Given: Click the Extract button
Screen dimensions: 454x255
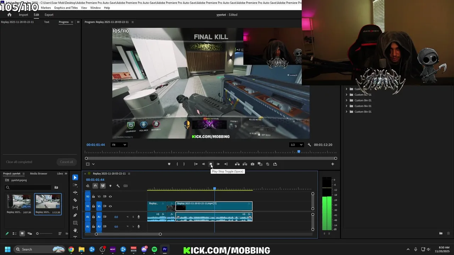Looking at the screenshot, I should (x=245, y=164).
